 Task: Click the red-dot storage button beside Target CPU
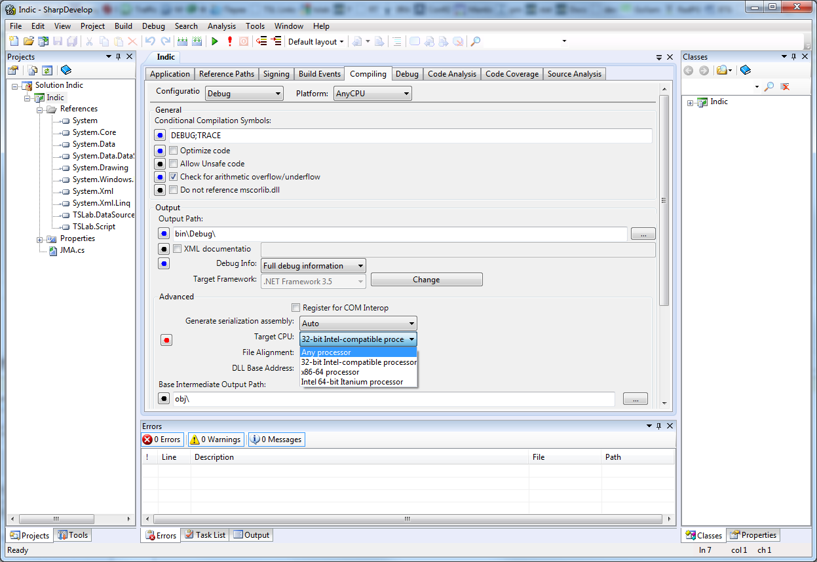click(166, 340)
